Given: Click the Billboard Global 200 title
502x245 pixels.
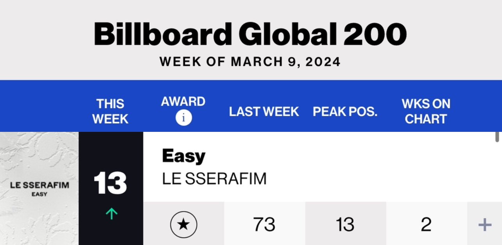Looking at the screenshot, I should click(x=250, y=35).
